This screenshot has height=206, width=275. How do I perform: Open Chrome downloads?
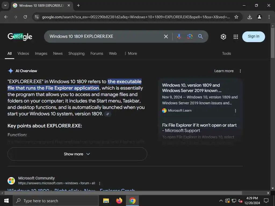coord(250,17)
